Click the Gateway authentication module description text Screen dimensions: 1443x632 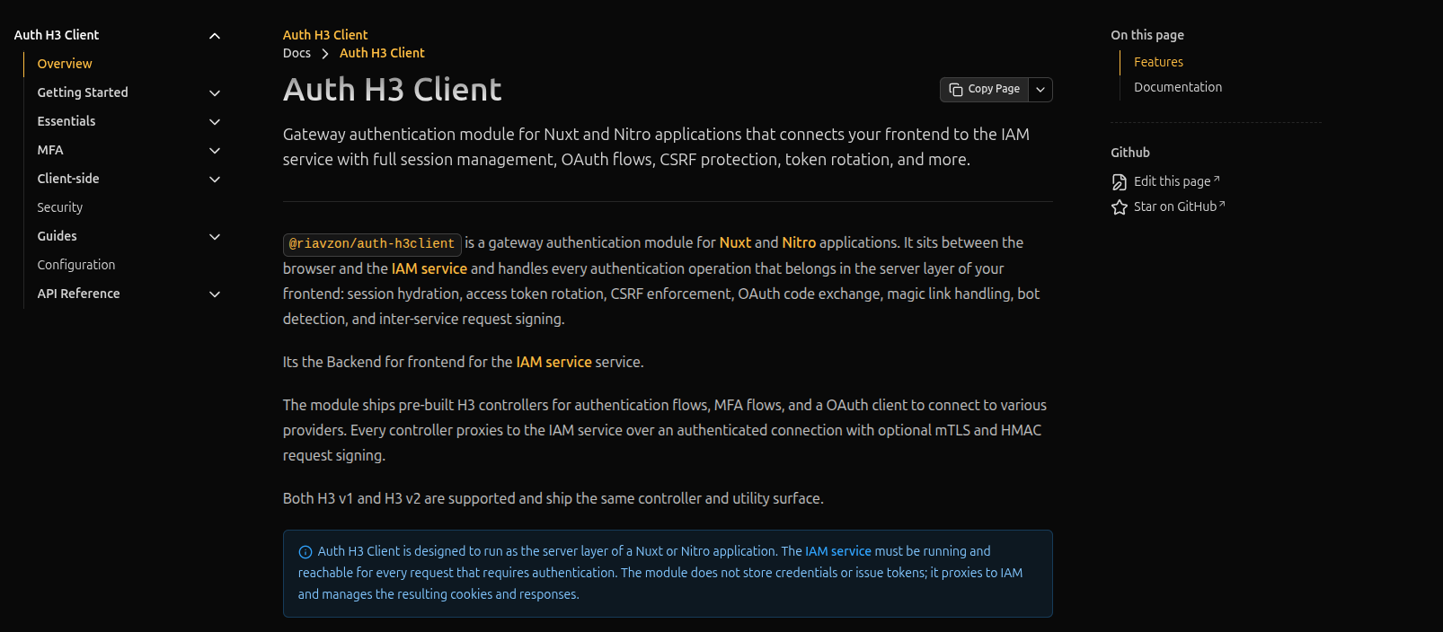pyautogui.click(x=656, y=147)
